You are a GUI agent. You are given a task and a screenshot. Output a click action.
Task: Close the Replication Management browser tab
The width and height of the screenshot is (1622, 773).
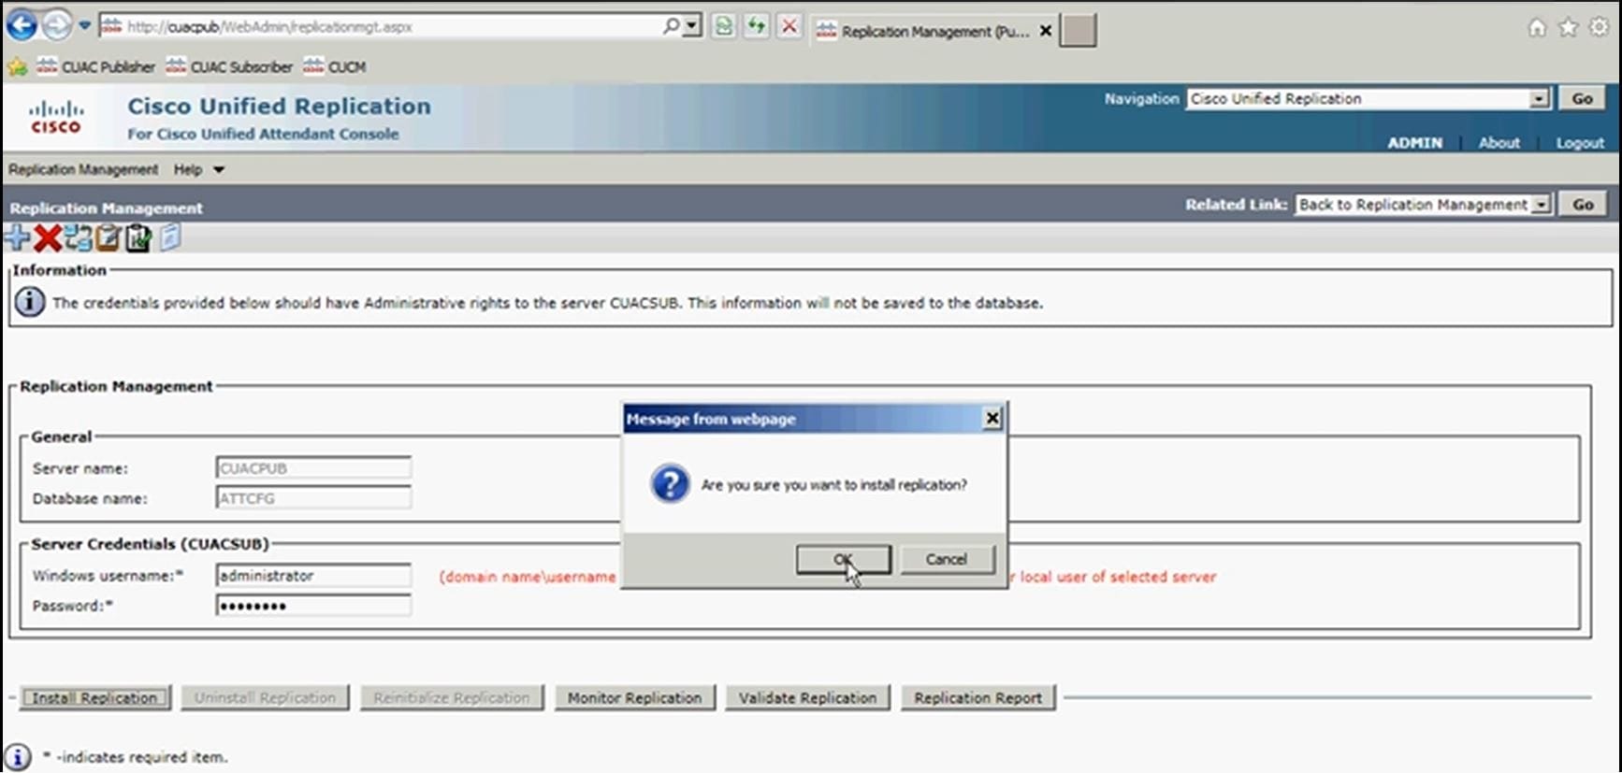pyautogui.click(x=1046, y=31)
